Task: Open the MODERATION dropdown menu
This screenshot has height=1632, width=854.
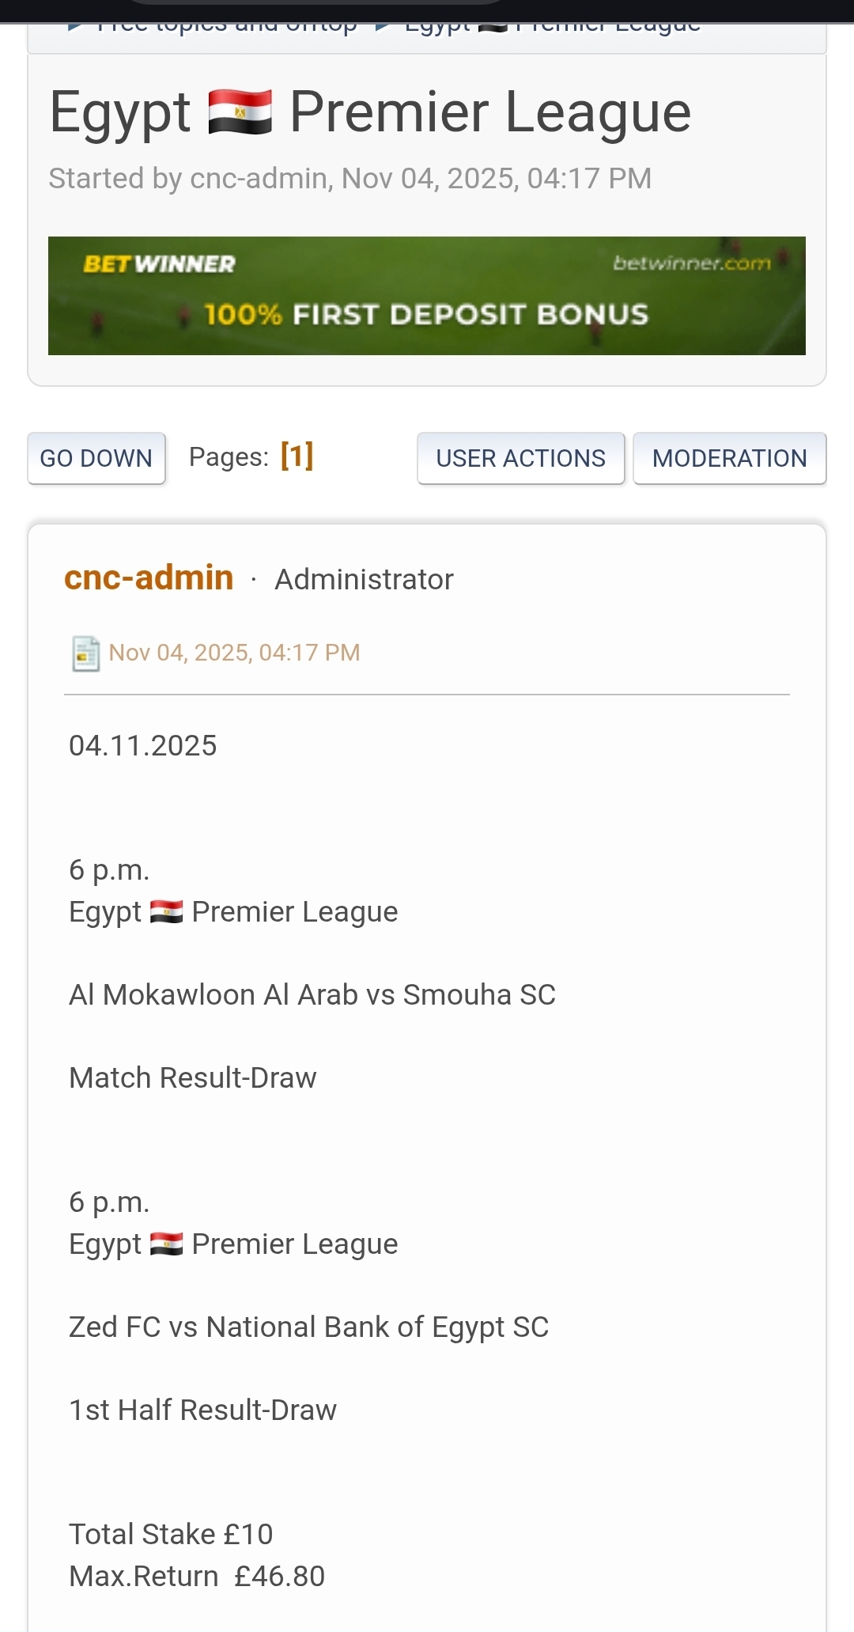Action: [729, 458]
